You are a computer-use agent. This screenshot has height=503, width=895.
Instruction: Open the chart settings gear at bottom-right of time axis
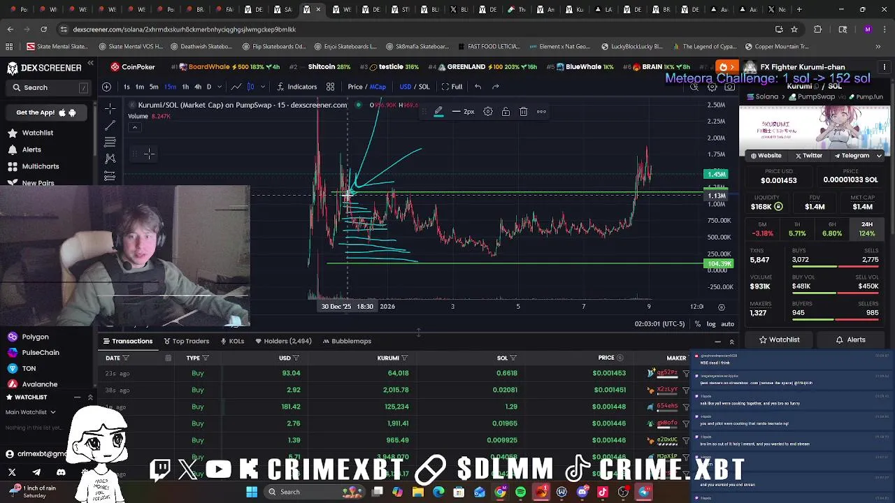click(x=722, y=307)
